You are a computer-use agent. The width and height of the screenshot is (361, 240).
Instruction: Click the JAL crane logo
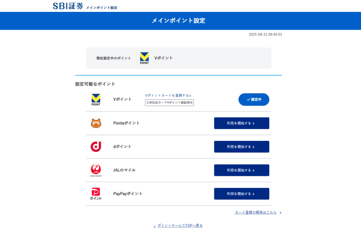point(96,170)
